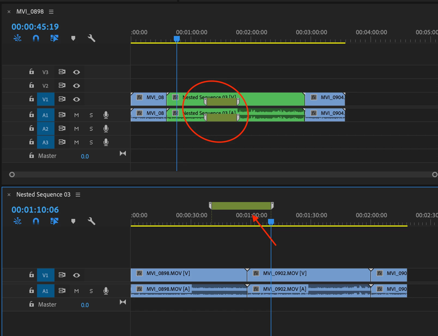Mute A3 track
Viewport: 438px width, 336px height.
point(77,142)
